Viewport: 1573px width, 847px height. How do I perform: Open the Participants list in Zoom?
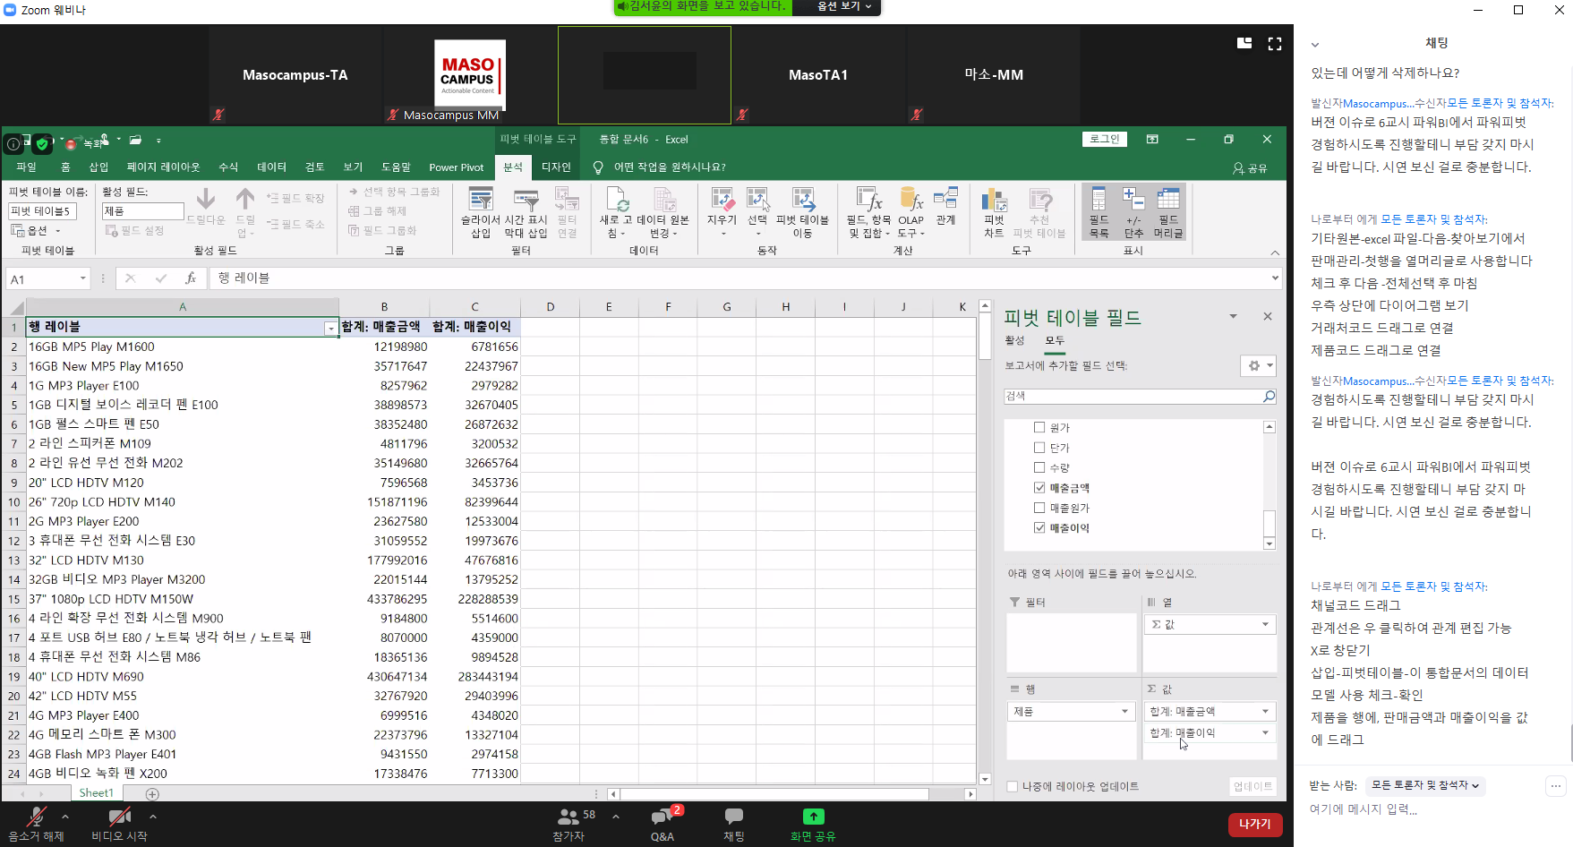569,824
